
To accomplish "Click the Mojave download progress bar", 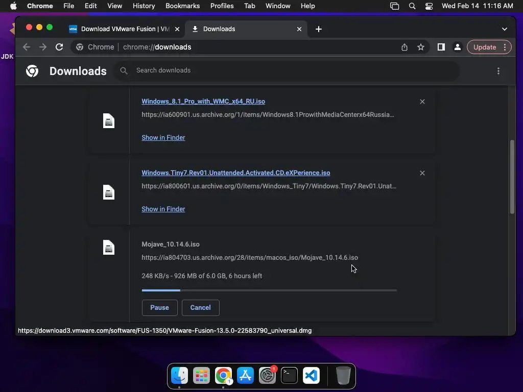I will click(269, 290).
